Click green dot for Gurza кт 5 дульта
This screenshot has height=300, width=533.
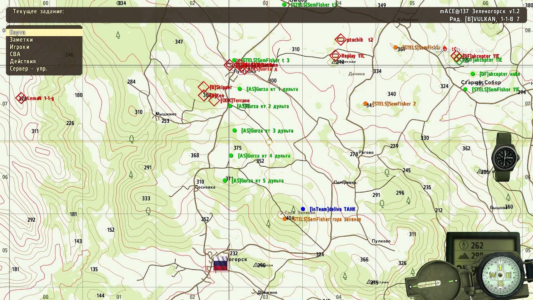coord(225,180)
